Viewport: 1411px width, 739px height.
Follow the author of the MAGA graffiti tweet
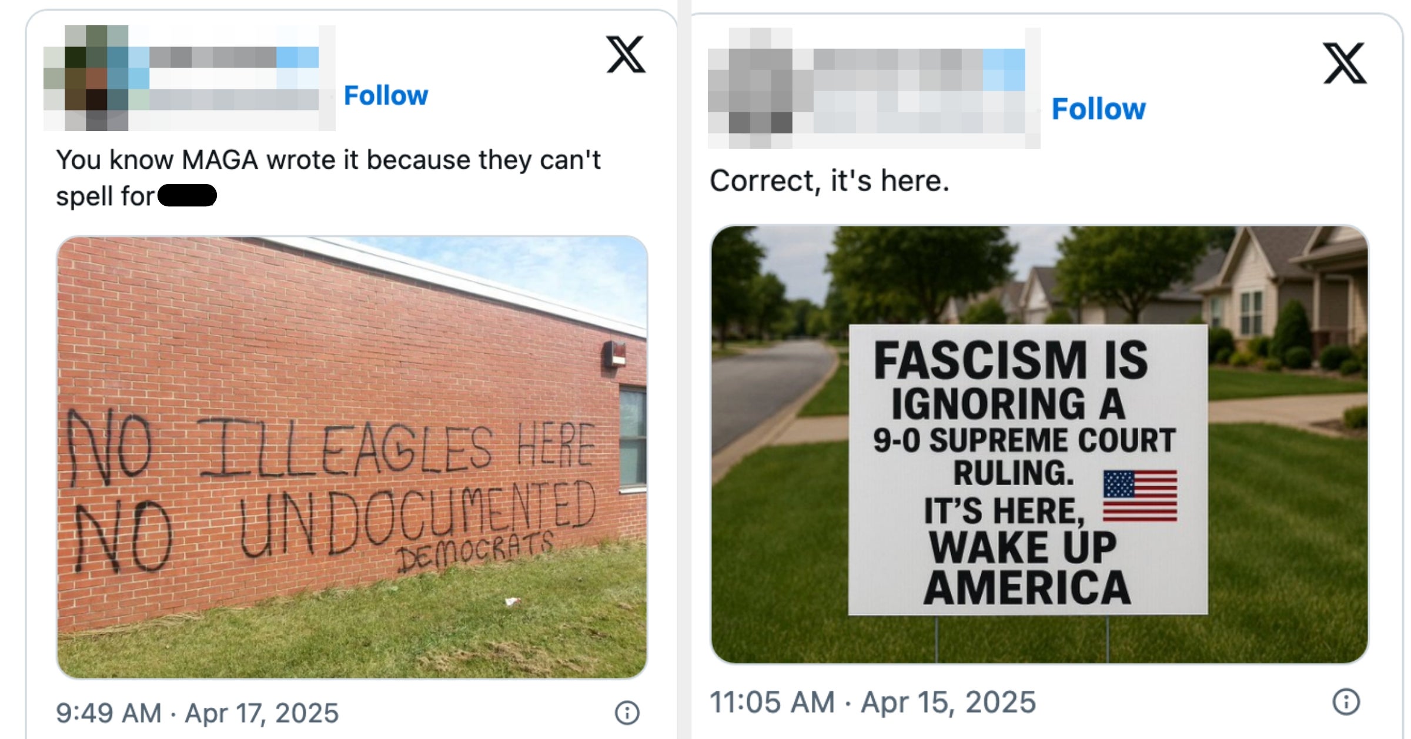coord(386,95)
